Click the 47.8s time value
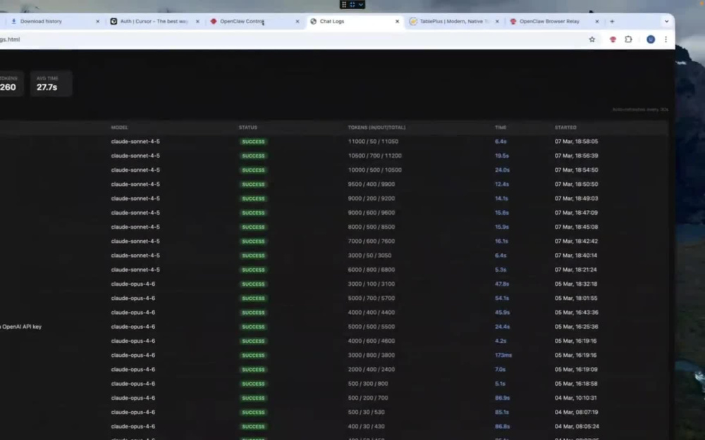This screenshot has height=440, width=705. click(x=502, y=284)
